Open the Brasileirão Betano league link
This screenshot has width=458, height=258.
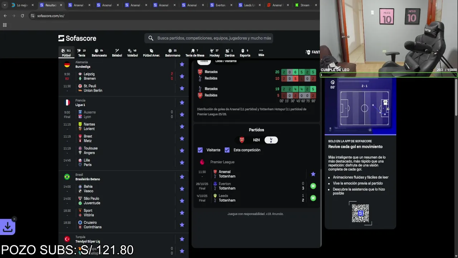coord(88,179)
